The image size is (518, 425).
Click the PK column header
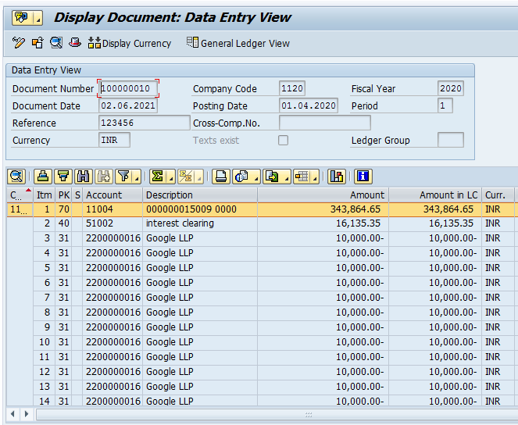(x=64, y=195)
